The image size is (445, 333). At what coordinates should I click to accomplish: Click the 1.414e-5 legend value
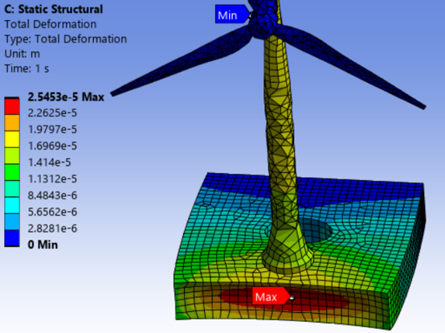[49, 162]
